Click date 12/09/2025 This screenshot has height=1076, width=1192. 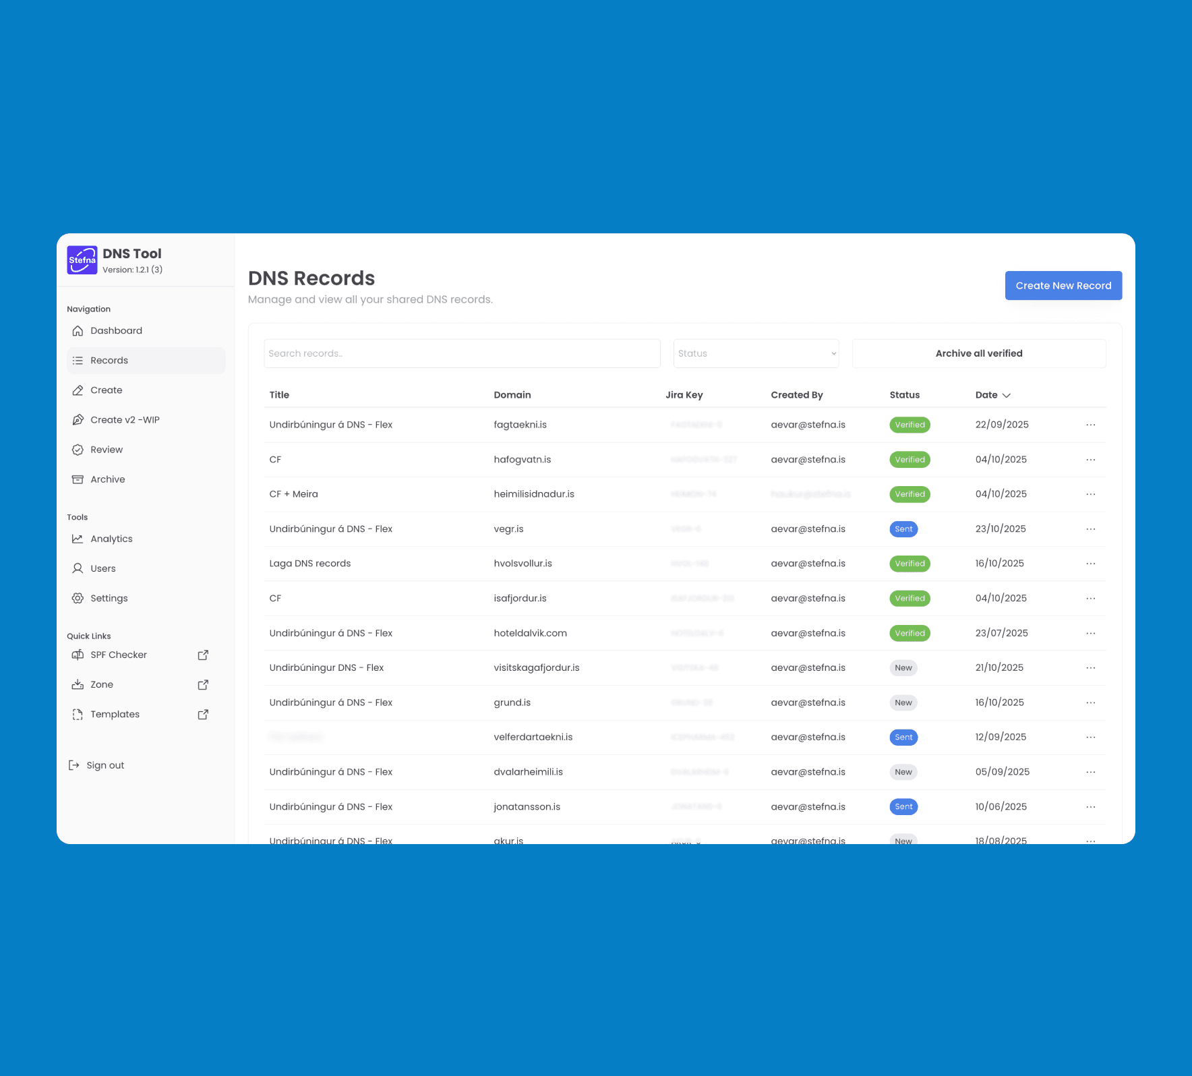1001,738
